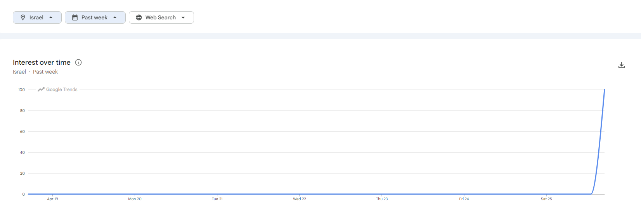Open the Past week time range dropdown
The width and height of the screenshot is (641, 222).
coord(95,17)
